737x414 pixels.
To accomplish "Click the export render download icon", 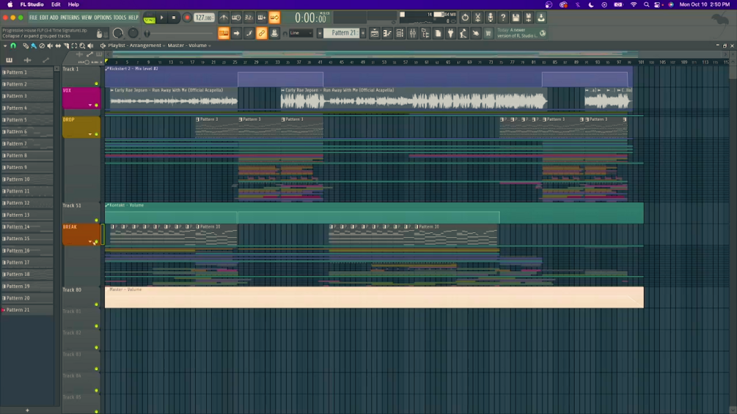I will 541,18.
